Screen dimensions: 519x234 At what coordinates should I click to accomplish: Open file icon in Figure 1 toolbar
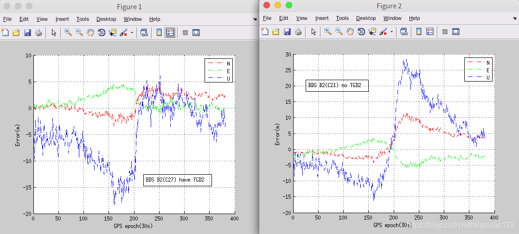(x=16, y=32)
